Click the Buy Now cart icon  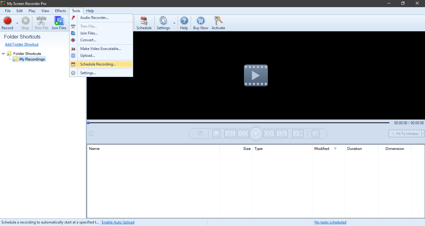tap(201, 23)
